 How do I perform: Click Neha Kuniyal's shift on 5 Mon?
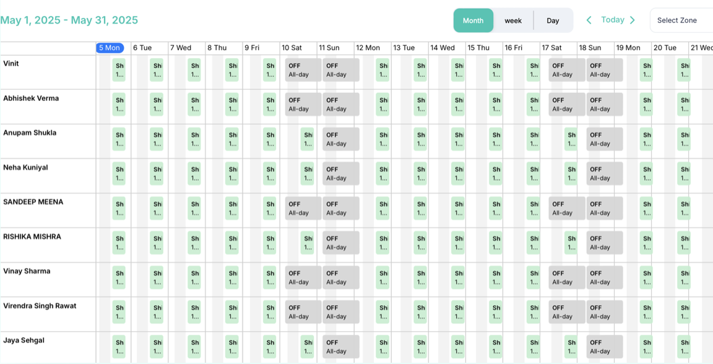click(x=119, y=174)
